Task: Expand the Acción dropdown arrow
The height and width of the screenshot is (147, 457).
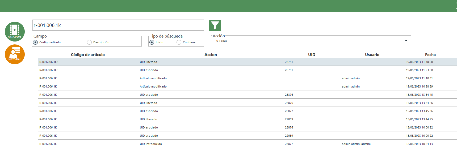Action: click(406, 41)
